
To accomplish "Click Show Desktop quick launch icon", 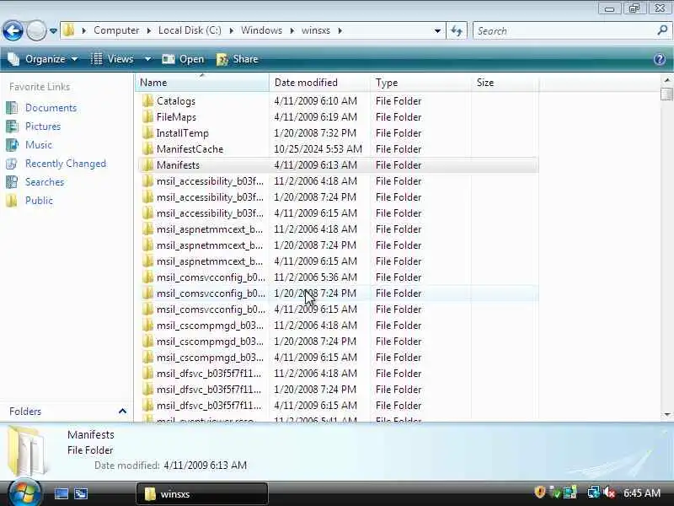I will 61,493.
